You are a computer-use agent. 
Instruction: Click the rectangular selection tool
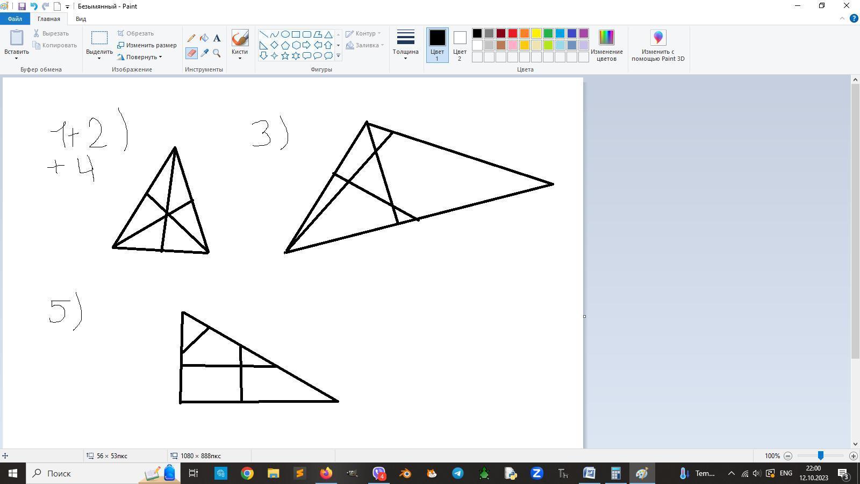click(x=99, y=38)
